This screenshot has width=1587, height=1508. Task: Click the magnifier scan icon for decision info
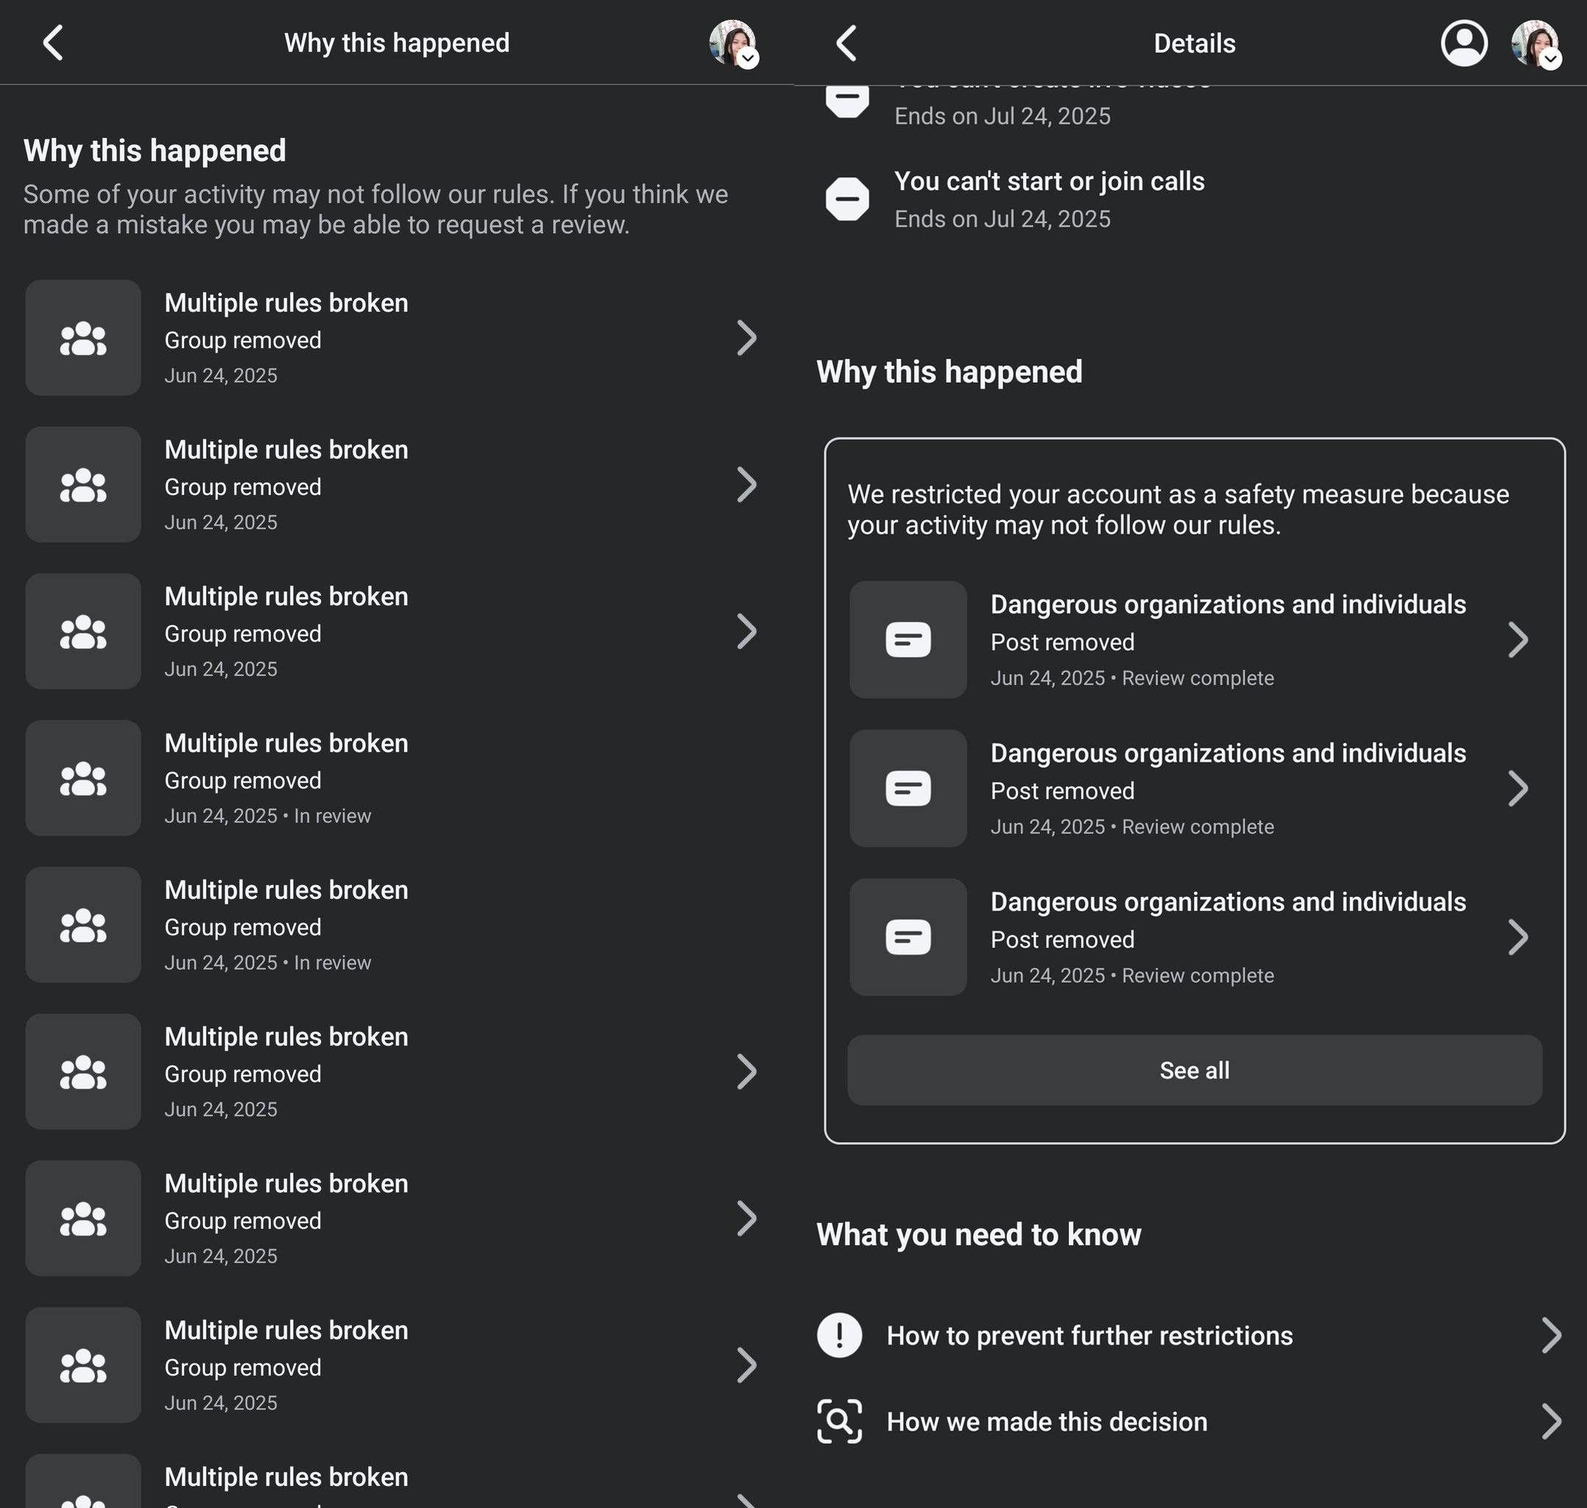(840, 1421)
